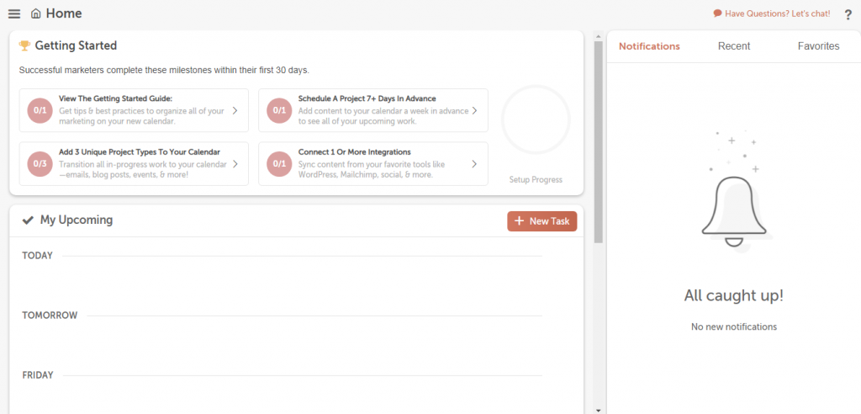Open the View The Getting Started Guide title

coord(115,98)
